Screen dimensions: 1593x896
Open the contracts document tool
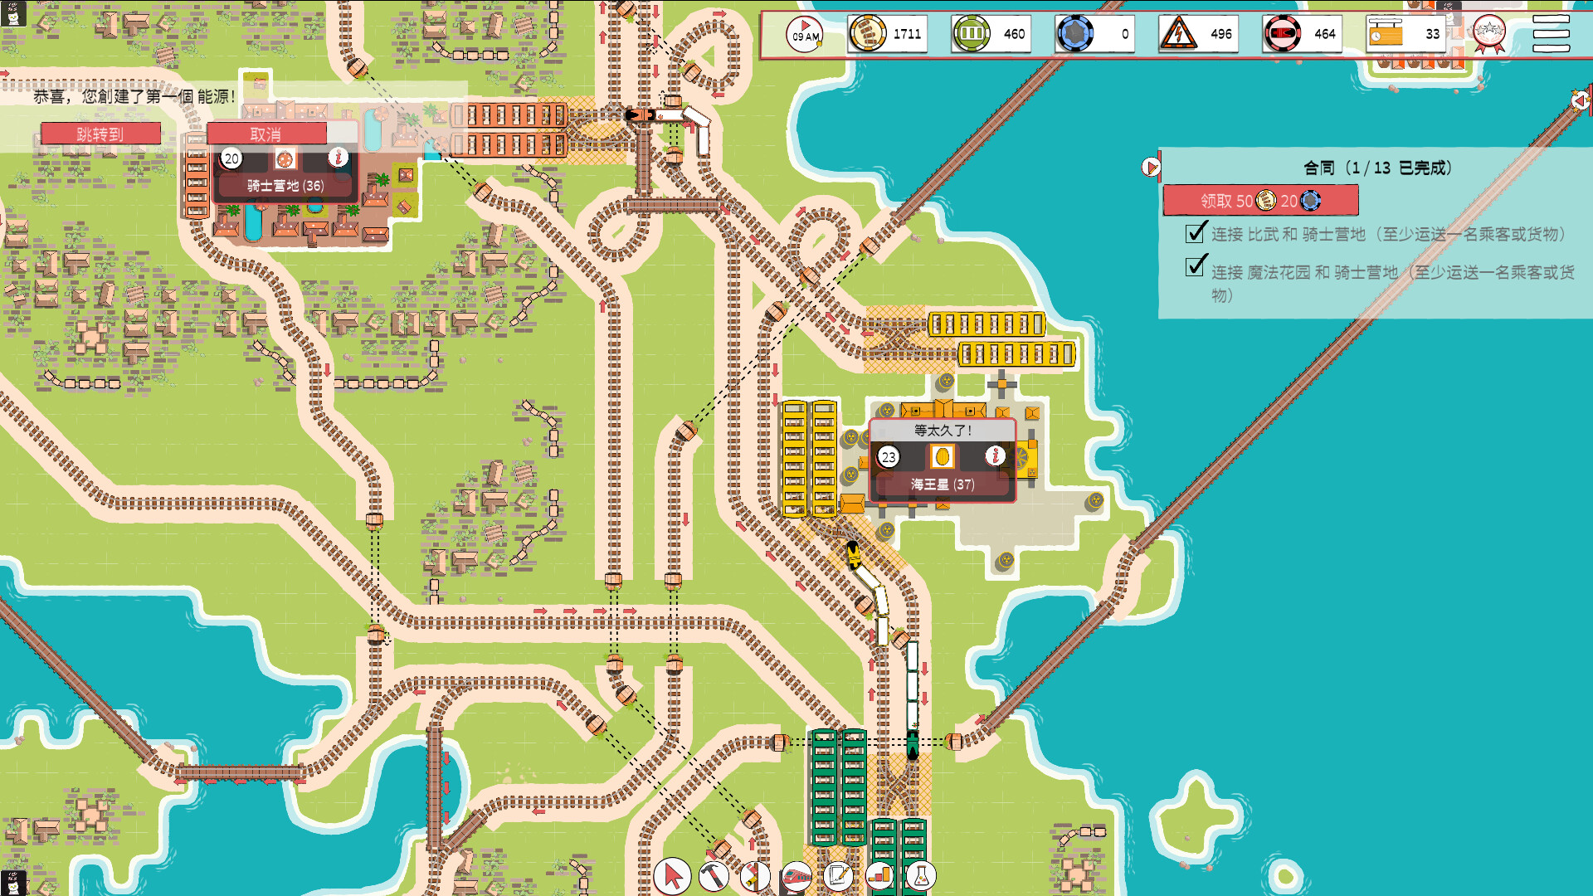pos(838,875)
